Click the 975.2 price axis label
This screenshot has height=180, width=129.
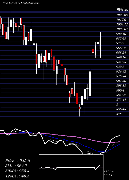121,43
